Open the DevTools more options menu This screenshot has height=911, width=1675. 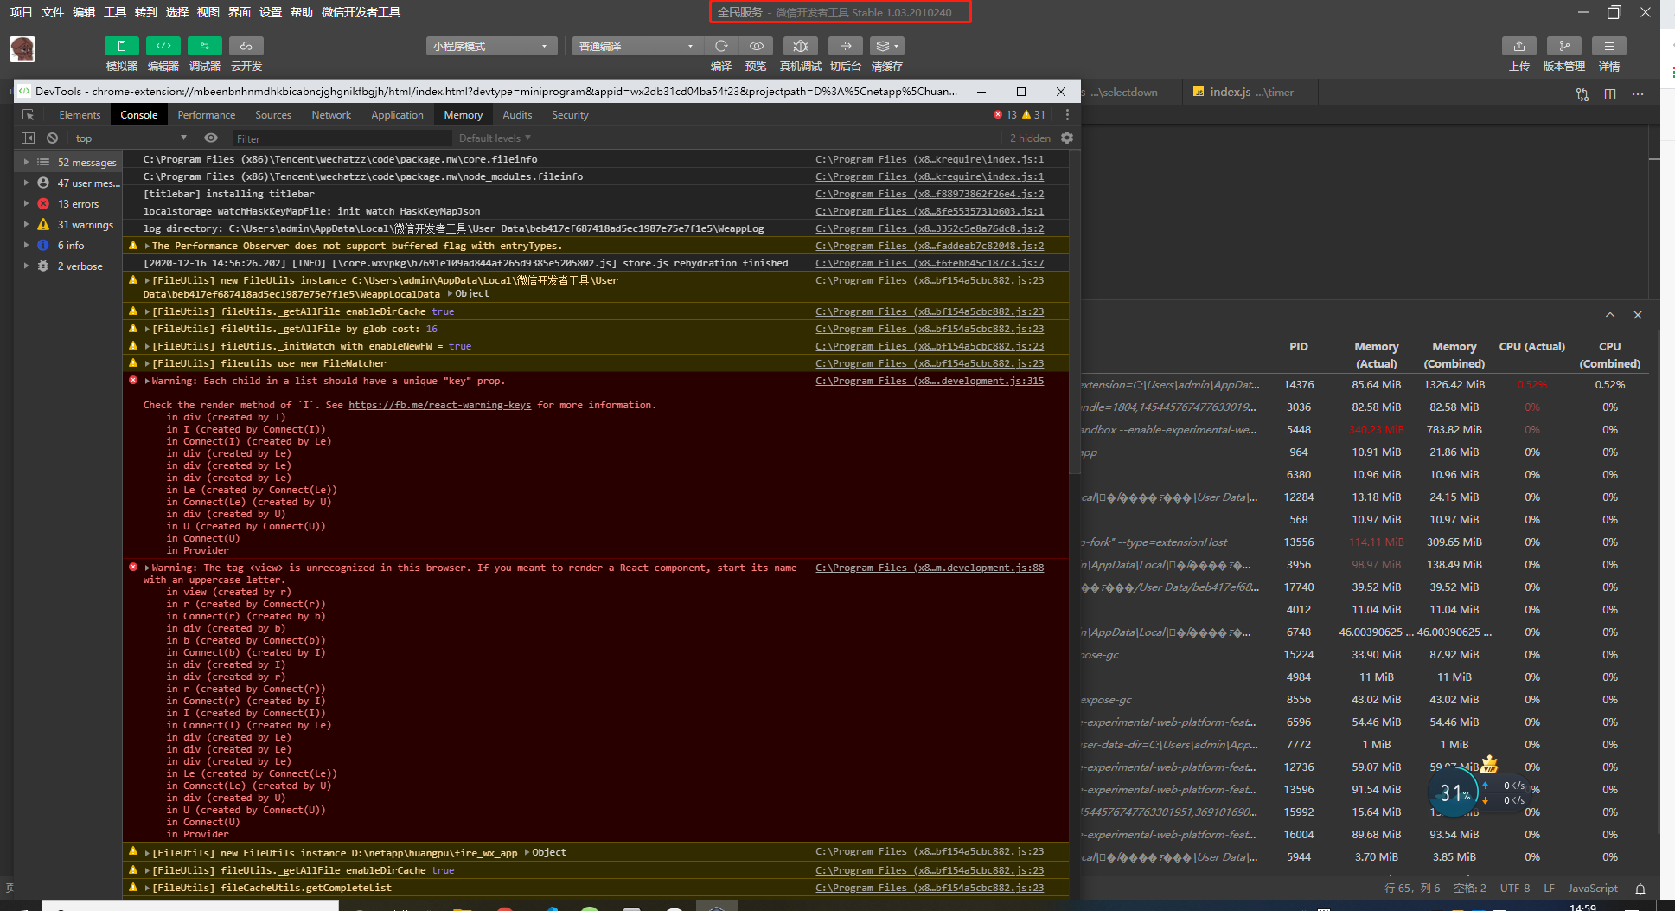(x=1067, y=115)
